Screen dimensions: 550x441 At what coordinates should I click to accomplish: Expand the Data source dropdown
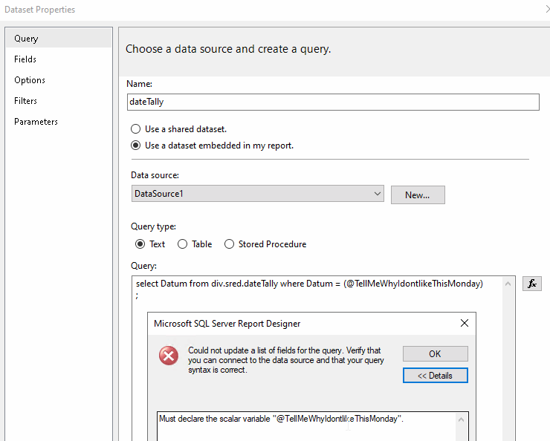point(378,195)
